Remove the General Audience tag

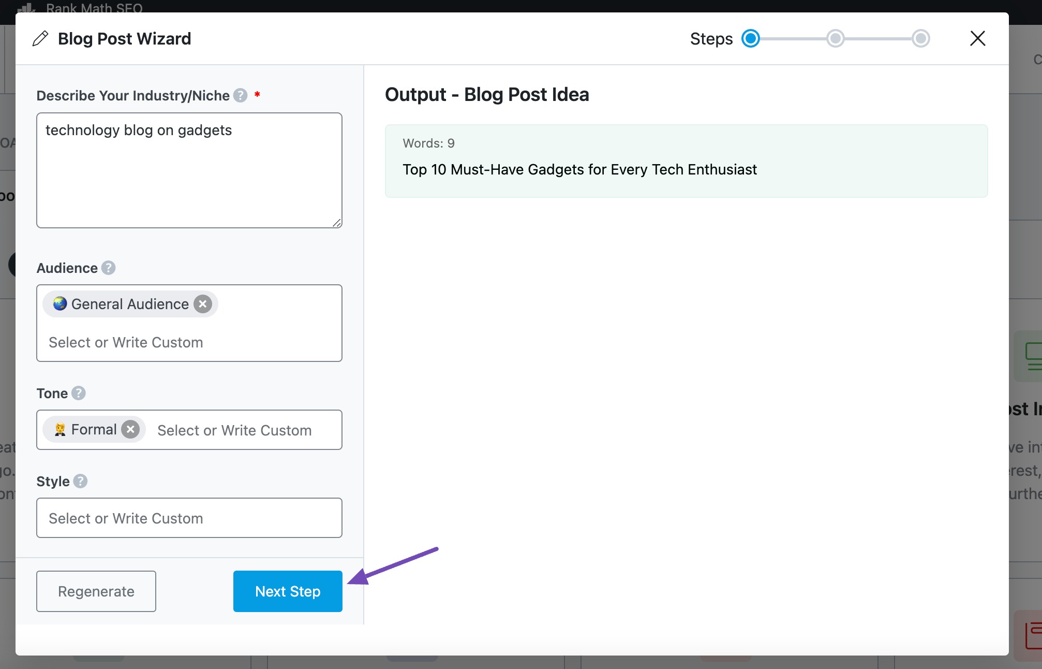point(203,304)
